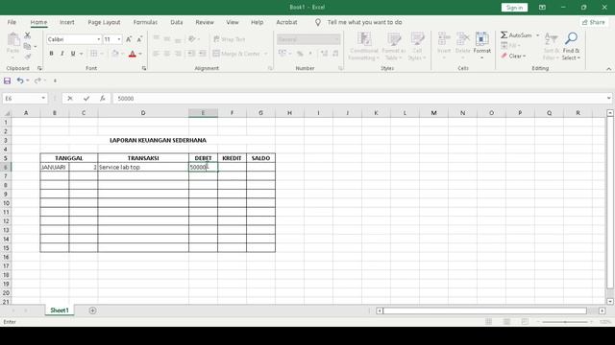This screenshot has width=615, height=345.
Task: Add a new sheet with plus icon
Action: [x=92, y=310]
